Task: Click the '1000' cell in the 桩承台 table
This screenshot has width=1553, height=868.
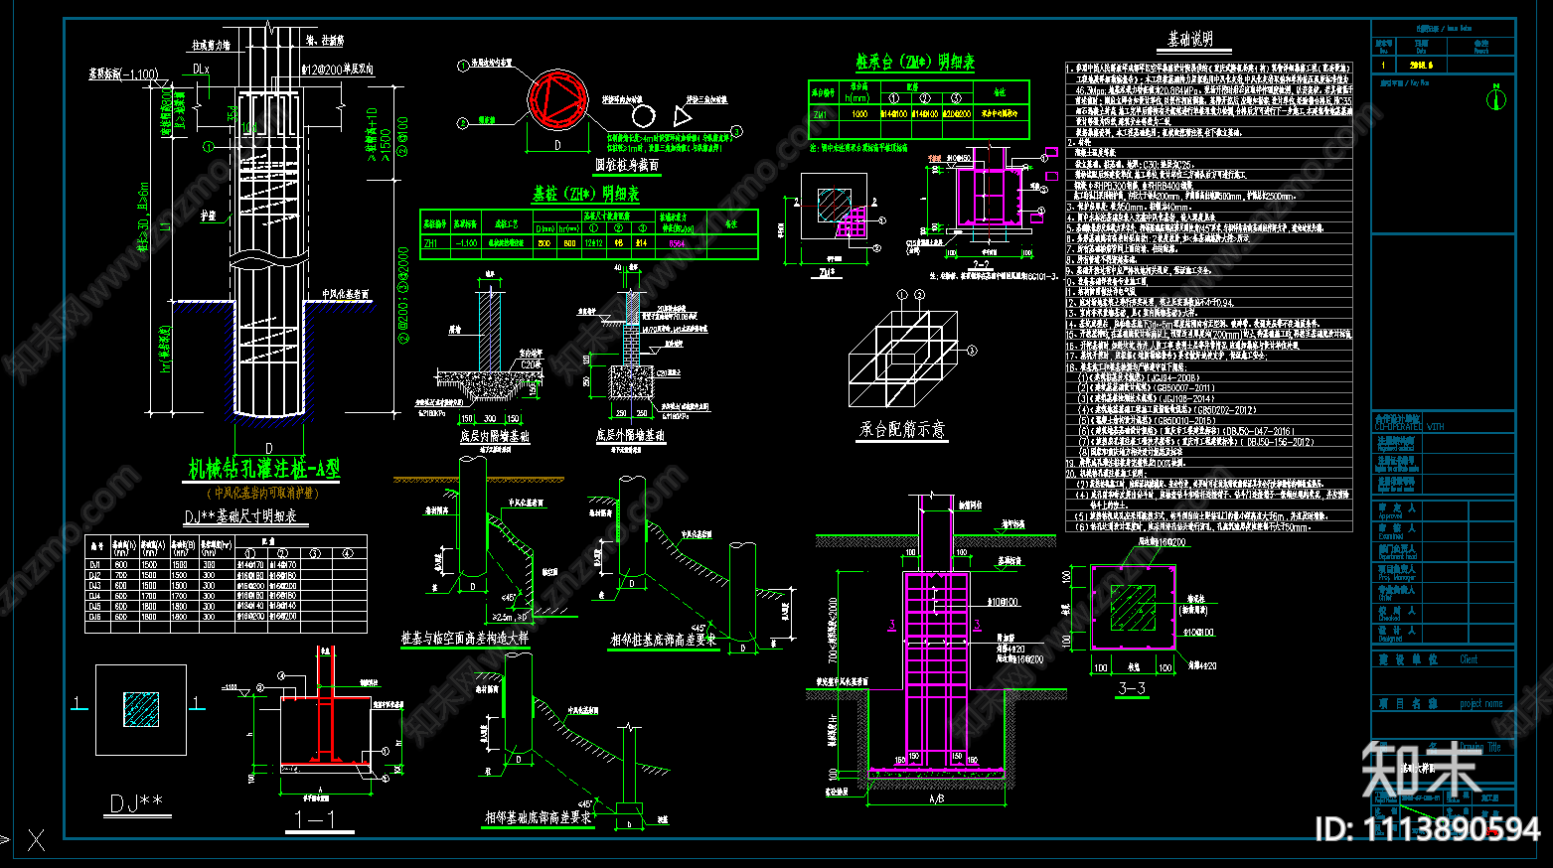Action: tap(859, 114)
